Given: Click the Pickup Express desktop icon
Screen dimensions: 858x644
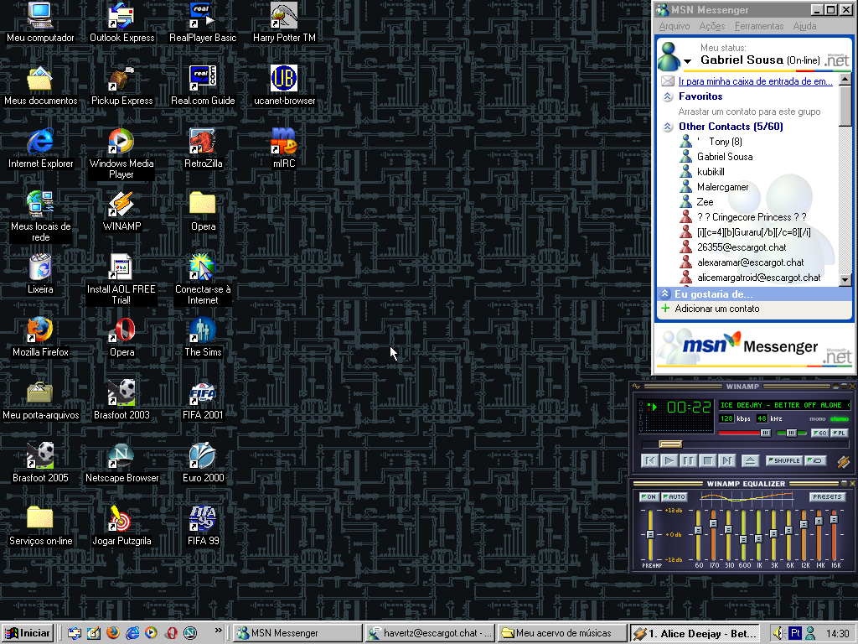Looking at the screenshot, I should click(x=121, y=85).
